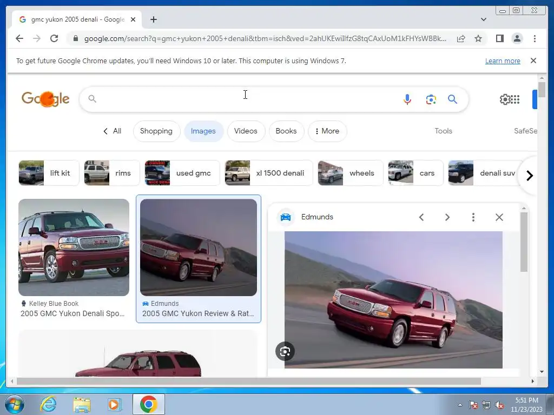The height and width of the screenshot is (415, 554).
Task: Filter images by used gmc
Action: (x=182, y=173)
